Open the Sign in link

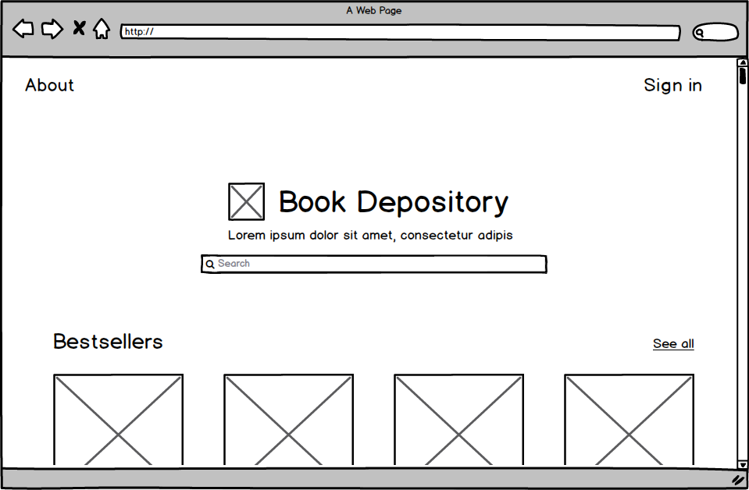[x=672, y=85]
